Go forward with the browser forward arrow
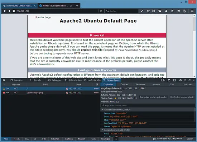Screen dimensions: 197x142 pyautogui.click(x=9, y=11)
